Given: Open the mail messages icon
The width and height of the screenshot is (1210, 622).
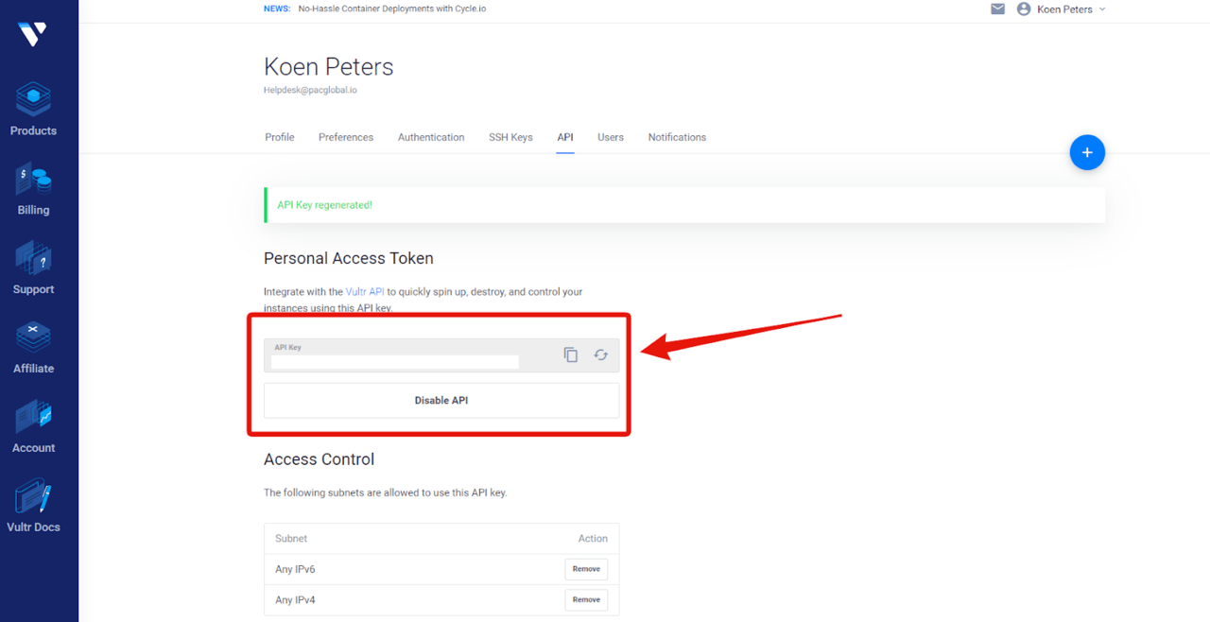Looking at the screenshot, I should (997, 9).
